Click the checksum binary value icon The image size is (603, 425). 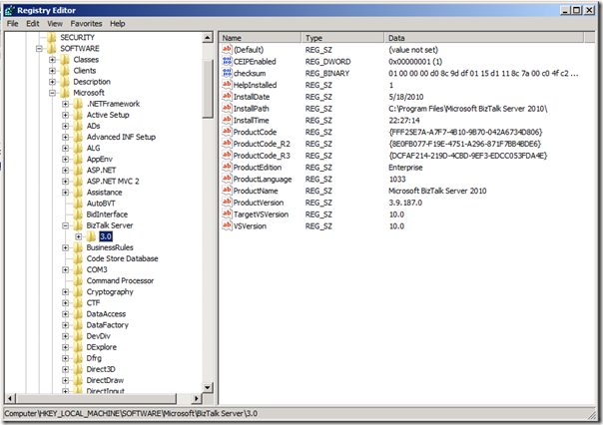pyautogui.click(x=227, y=73)
